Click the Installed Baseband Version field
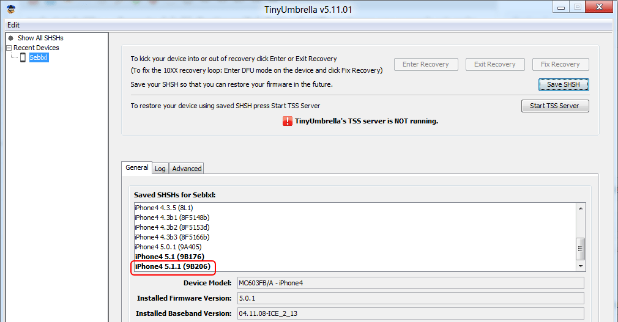 click(411, 313)
